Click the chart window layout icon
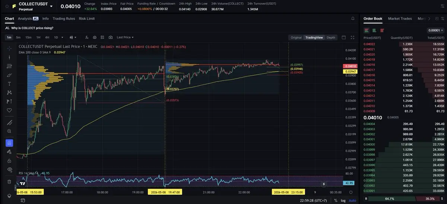This screenshot has height=204, width=447. click(344, 37)
